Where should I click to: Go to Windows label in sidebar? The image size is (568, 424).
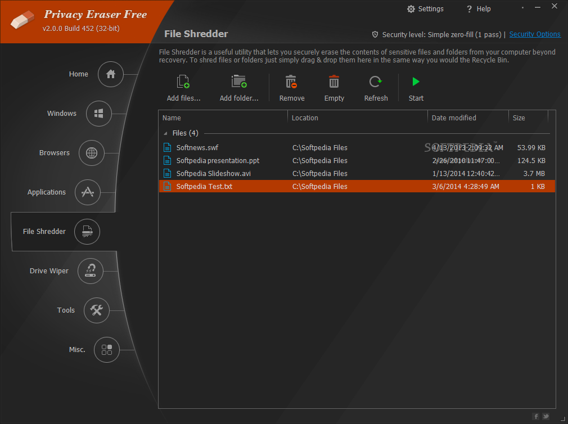click(62, 114)
